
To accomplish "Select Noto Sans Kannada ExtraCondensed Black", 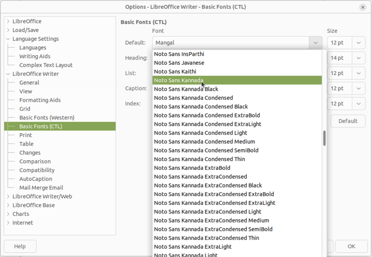I will point(237,185).
